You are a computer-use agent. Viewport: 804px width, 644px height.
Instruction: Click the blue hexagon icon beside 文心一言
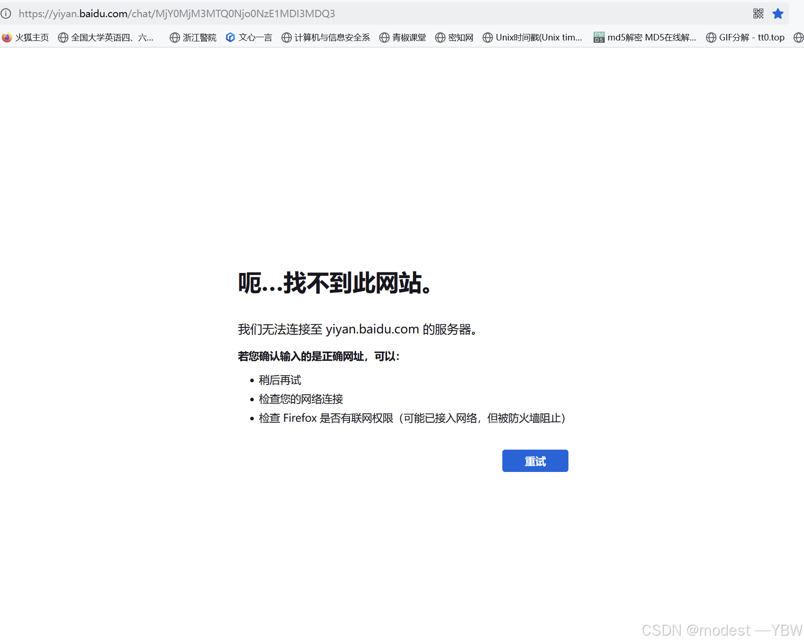point(230,37)
